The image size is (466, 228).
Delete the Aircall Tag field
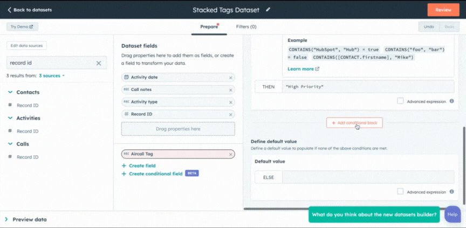[x=230, y=154]
